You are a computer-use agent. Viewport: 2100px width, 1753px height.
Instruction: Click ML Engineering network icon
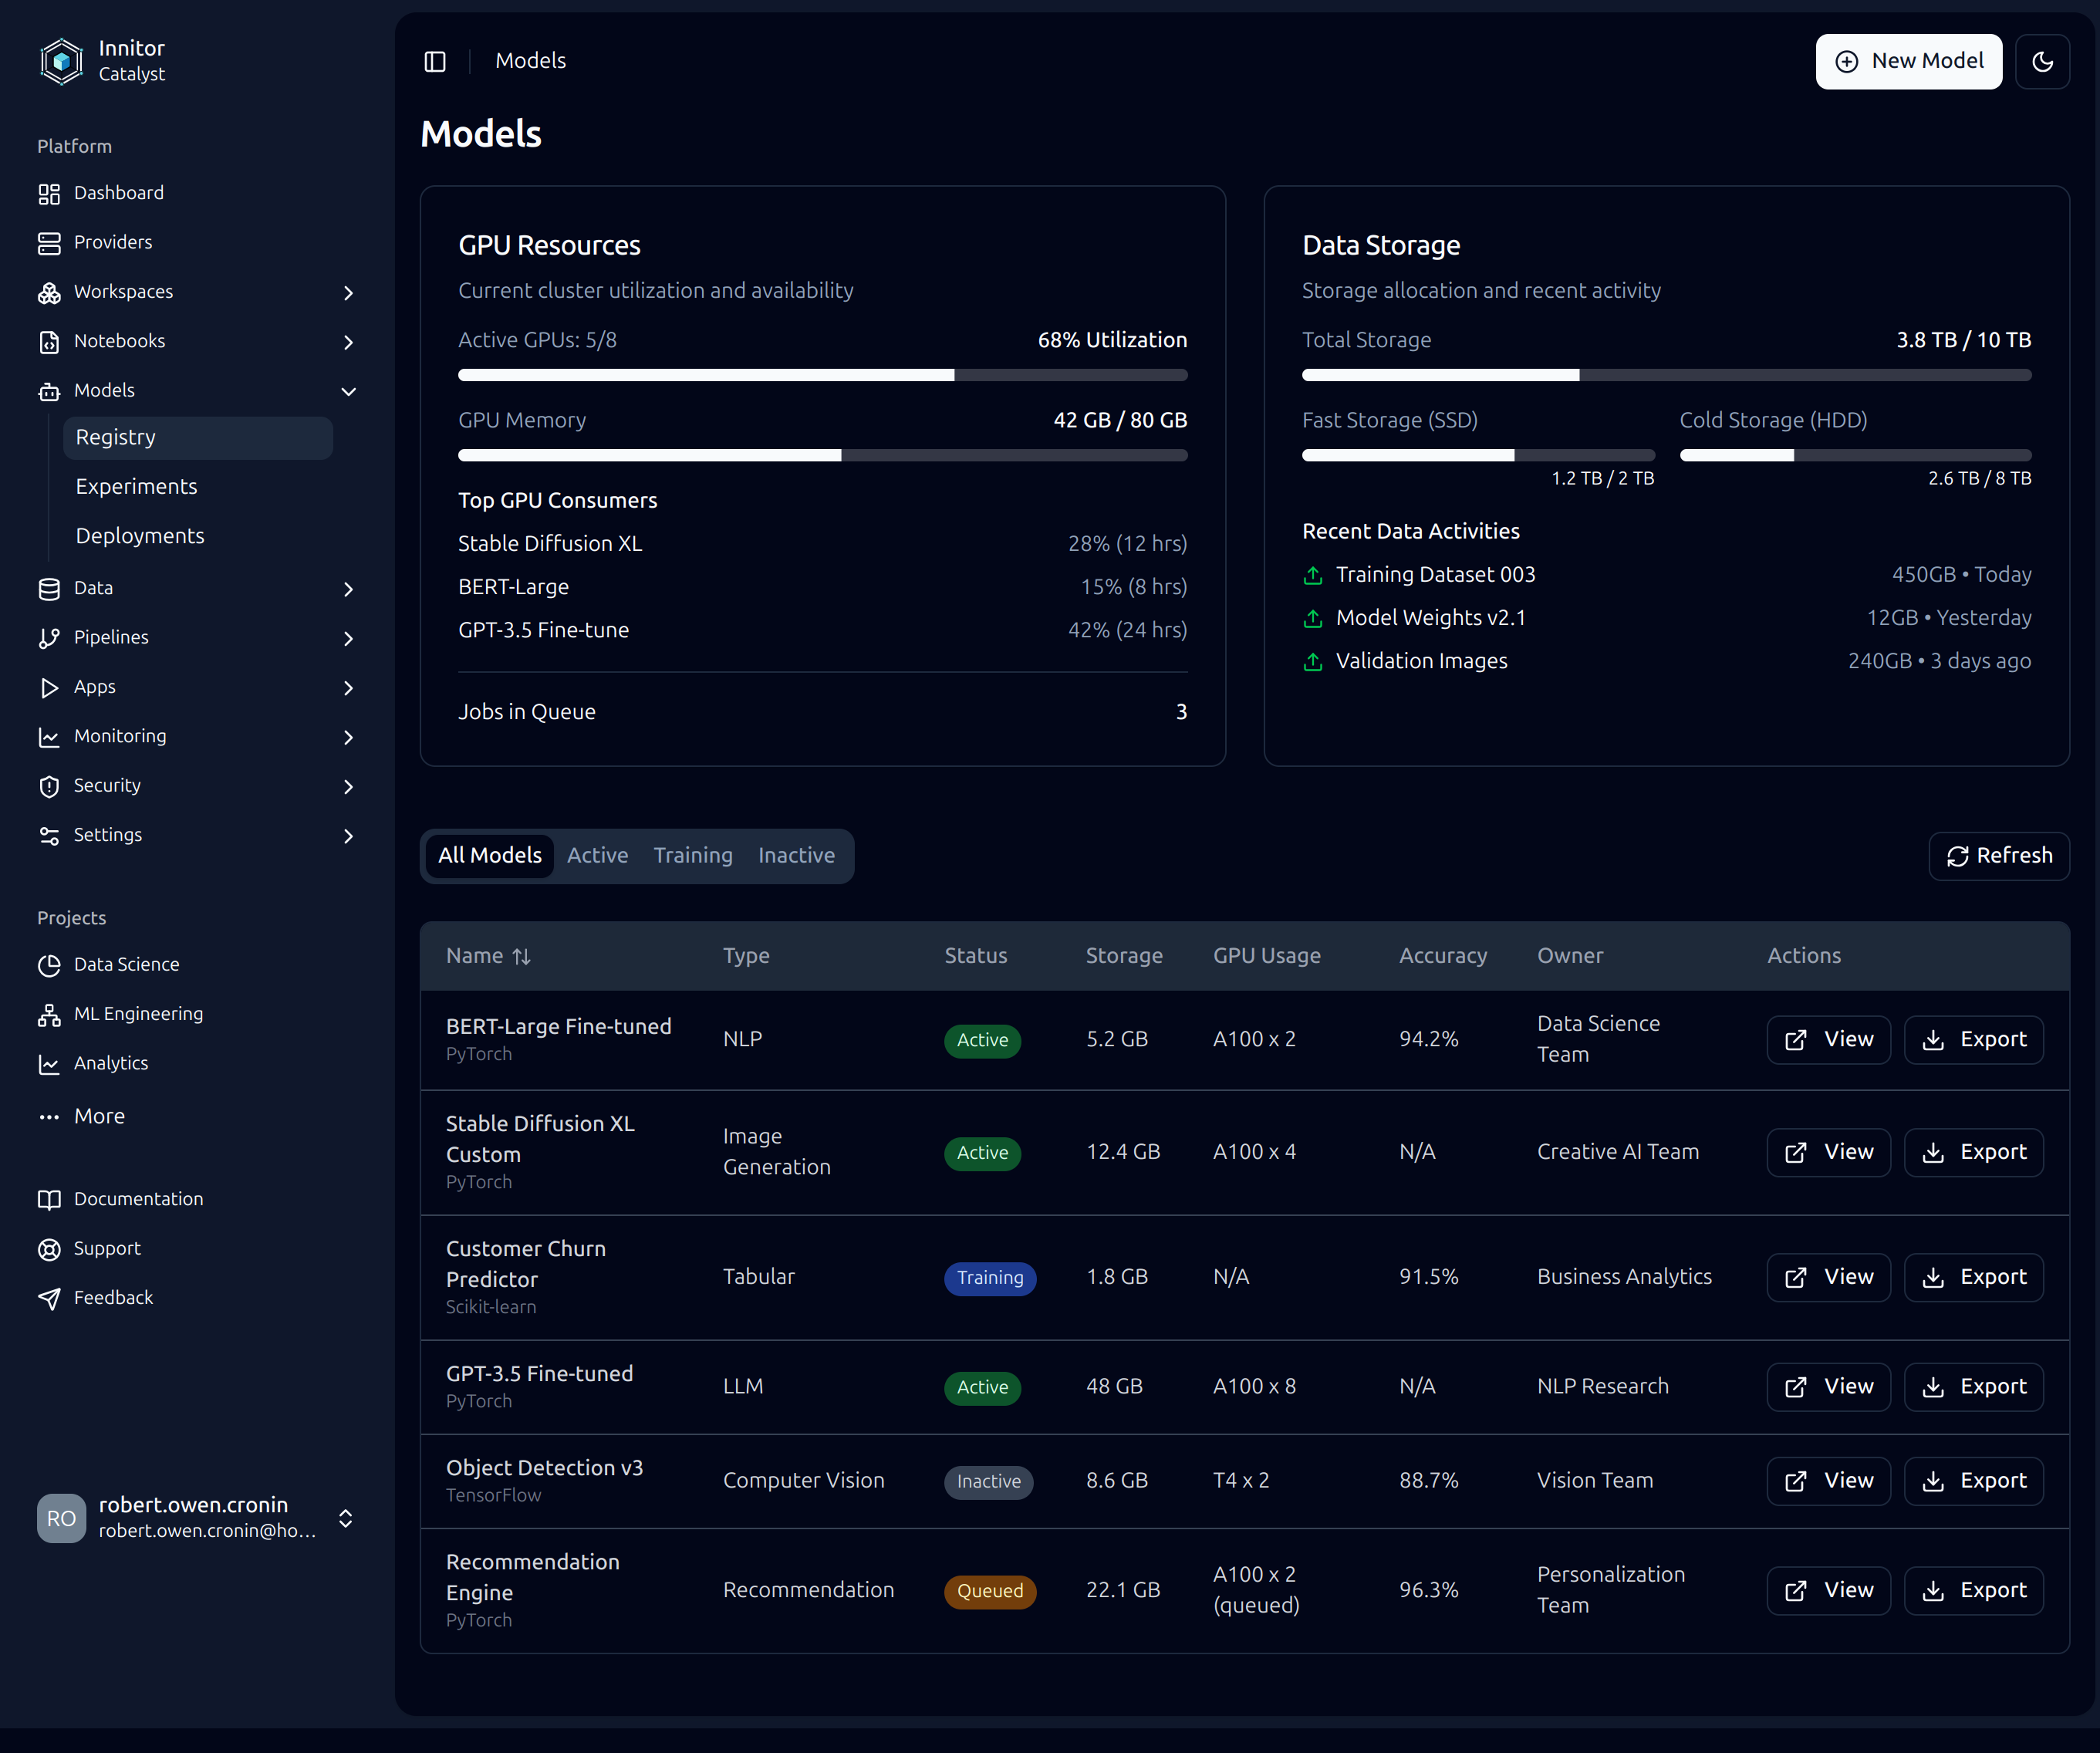point(49,1015)
